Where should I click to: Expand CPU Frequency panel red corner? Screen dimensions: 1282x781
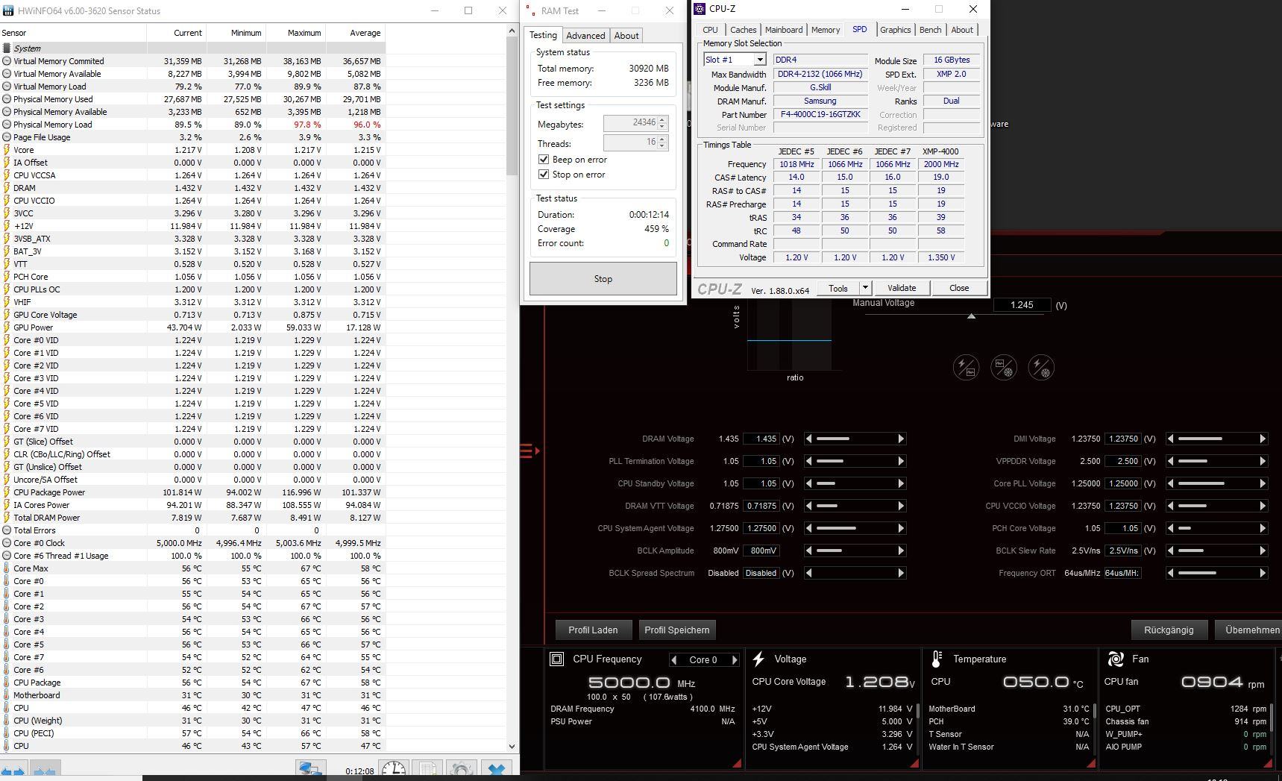tap(737, 763)
